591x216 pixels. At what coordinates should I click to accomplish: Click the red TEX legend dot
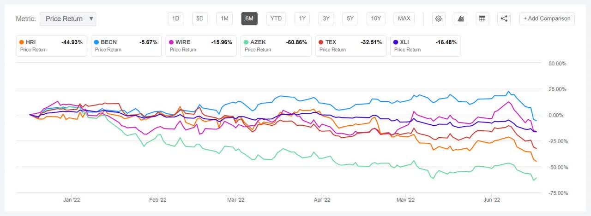(x=321, y=42)
